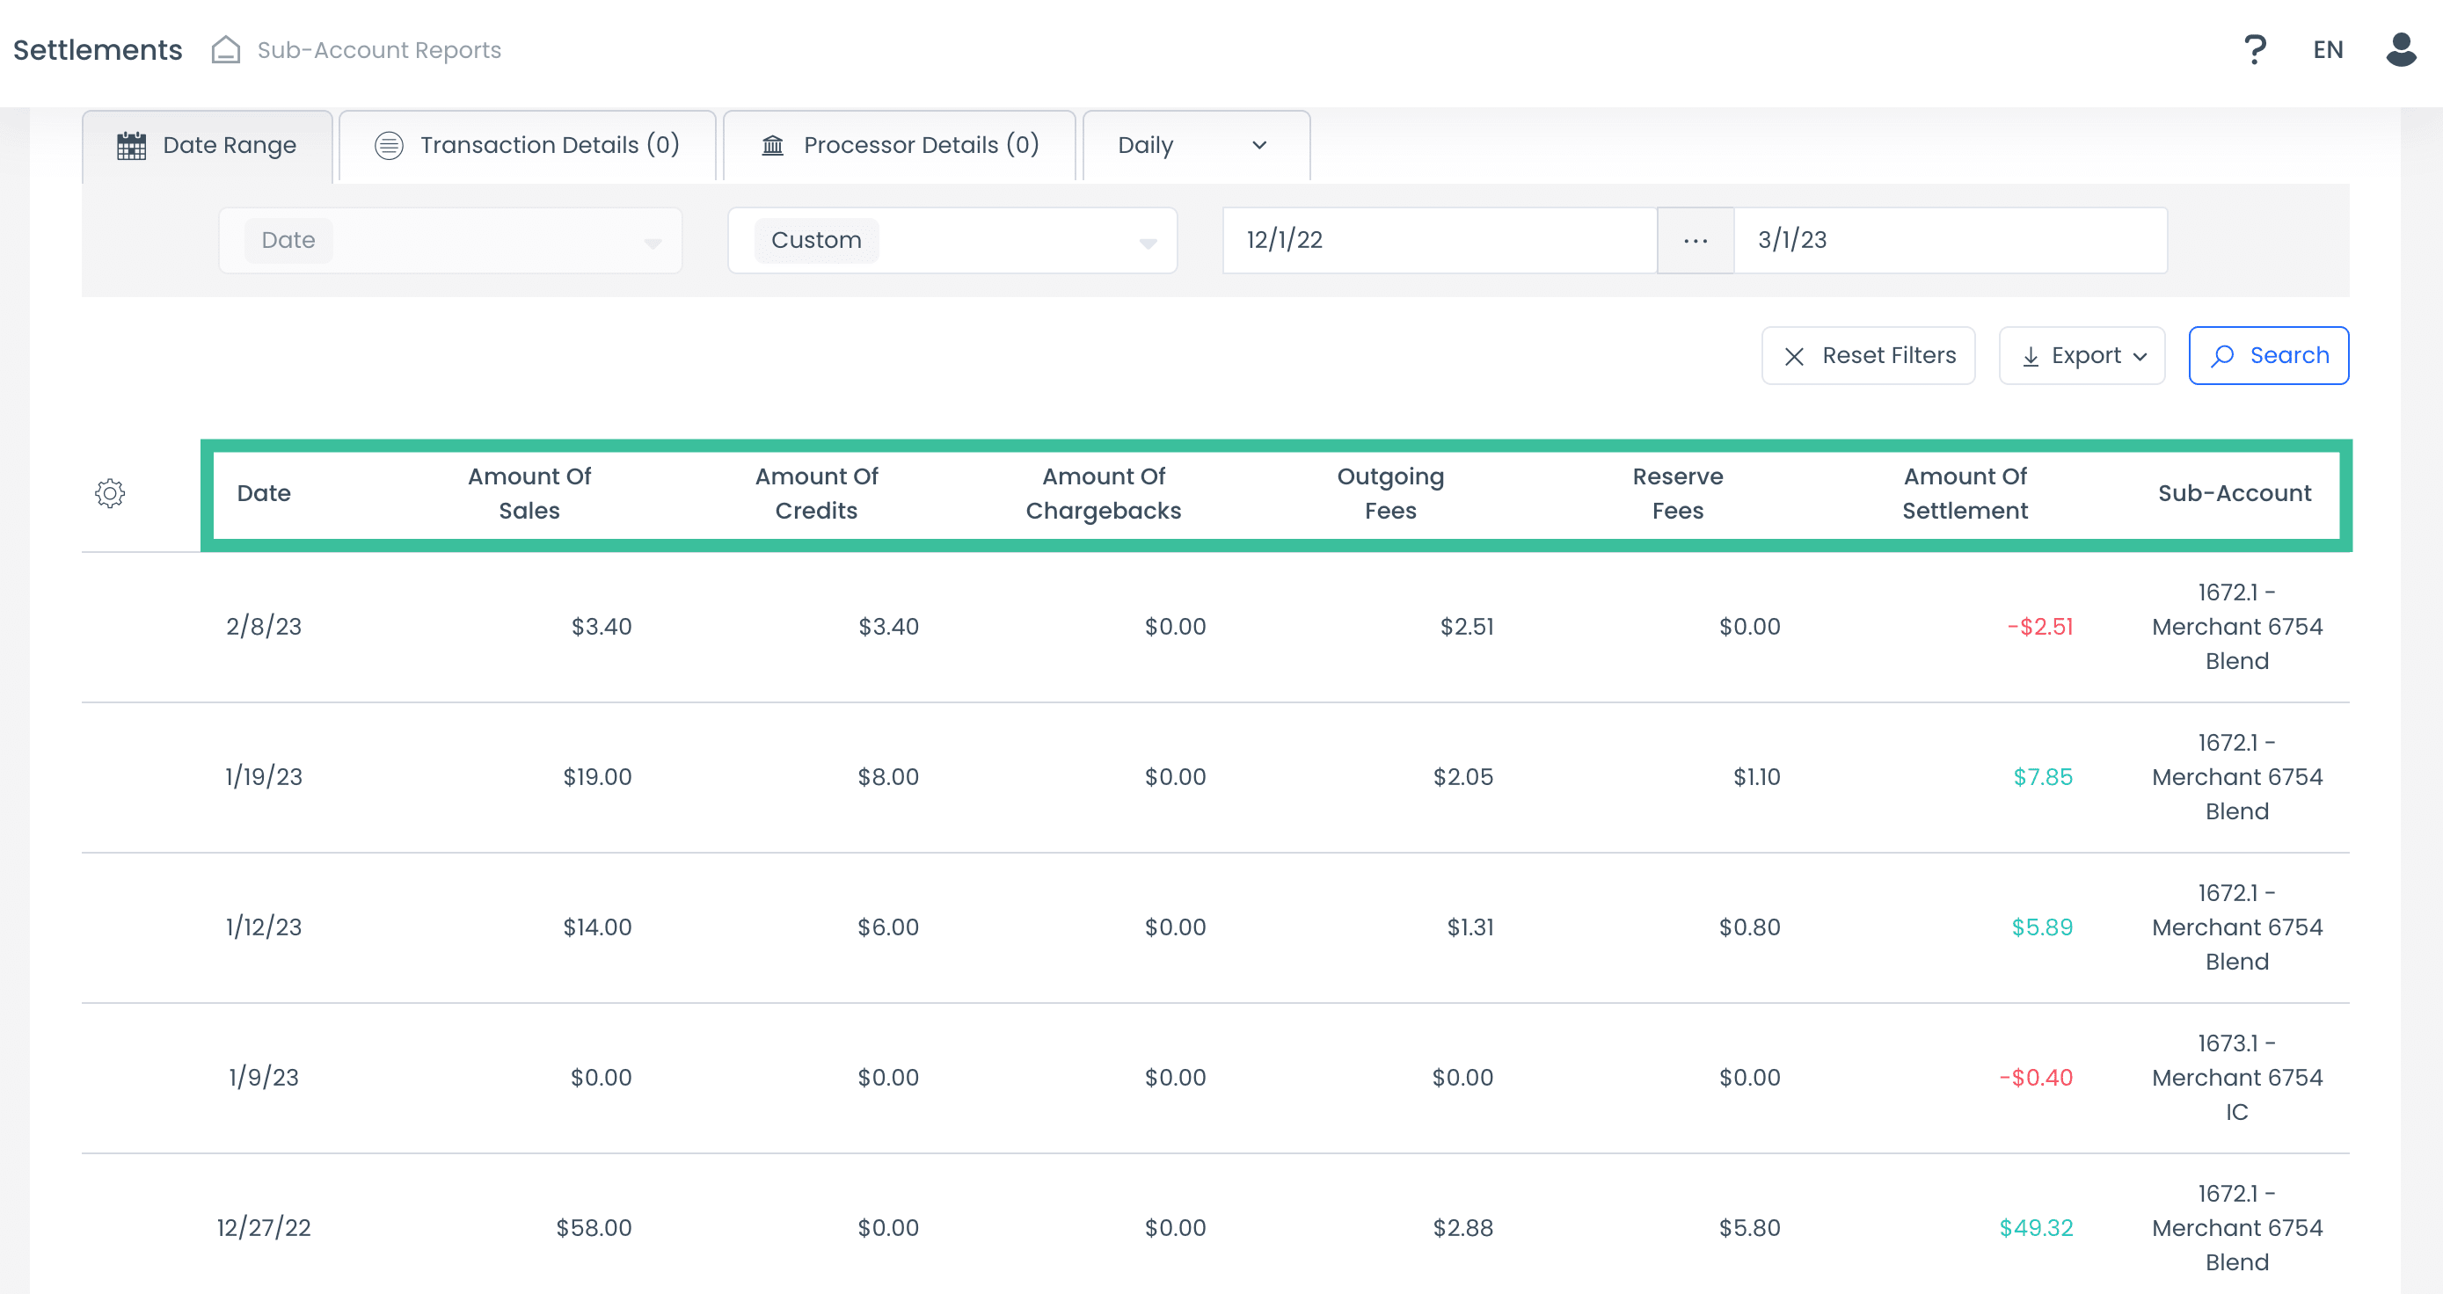
Task: Open table column settings gear
Action: pos(110,493)
